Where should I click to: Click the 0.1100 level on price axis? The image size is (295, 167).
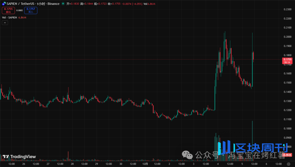(288, 119)
